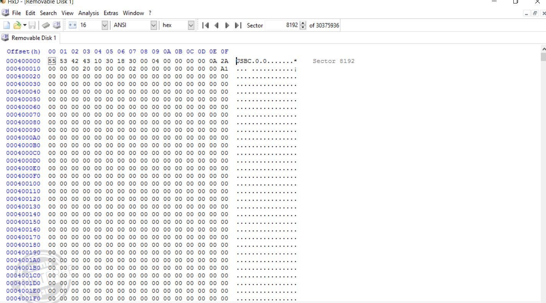
Task: Select the Removable Disk 1 tab
Action: pyautogui.click(x=30, y=38)
